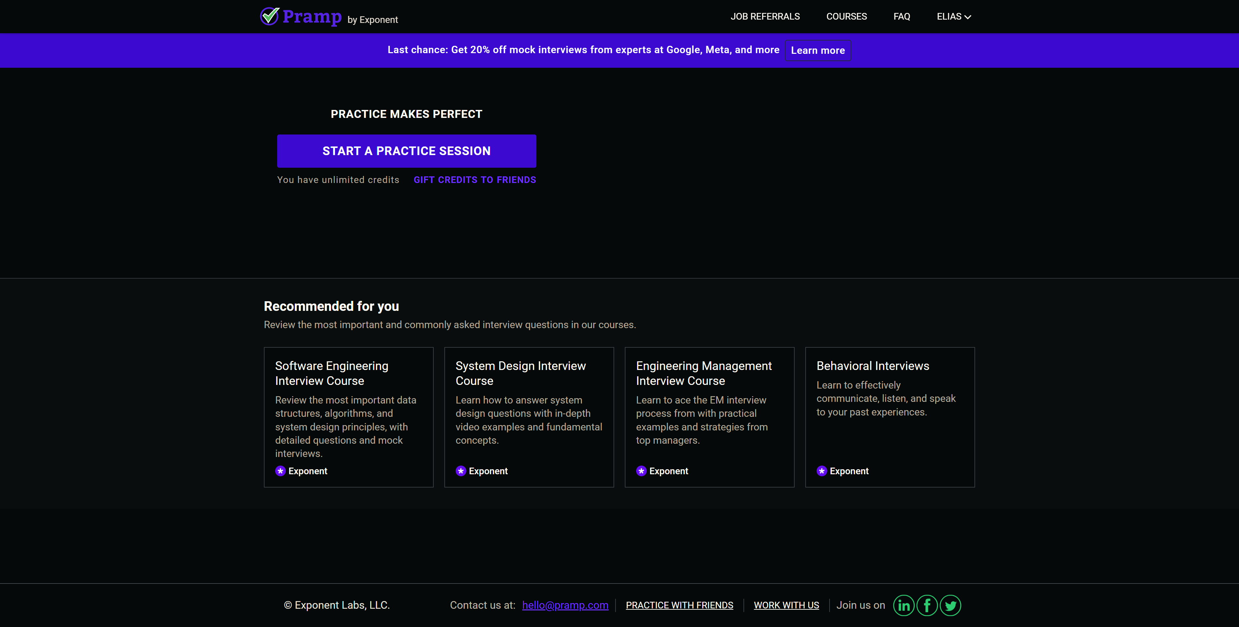Image resolution: width=1239 pixels, height=627 pixels.
Task: Click the 'by Exponent' header text
Action: click(x=373, y=20)
